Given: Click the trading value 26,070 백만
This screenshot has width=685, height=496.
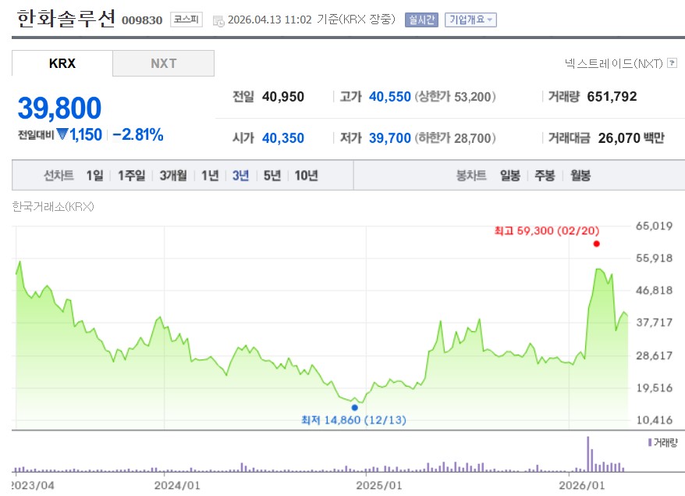Looking at the screenshot, I should 631,138.
